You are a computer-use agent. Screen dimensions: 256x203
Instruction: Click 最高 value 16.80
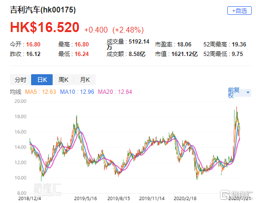pyautogui.click(x=82, y=45)
